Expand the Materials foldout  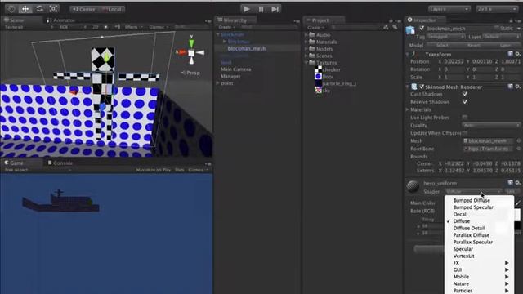[408, 109]
